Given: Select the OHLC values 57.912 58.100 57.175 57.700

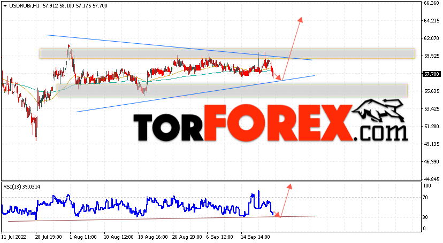Looking at the screenshot, I should click(x=75, y=6).
